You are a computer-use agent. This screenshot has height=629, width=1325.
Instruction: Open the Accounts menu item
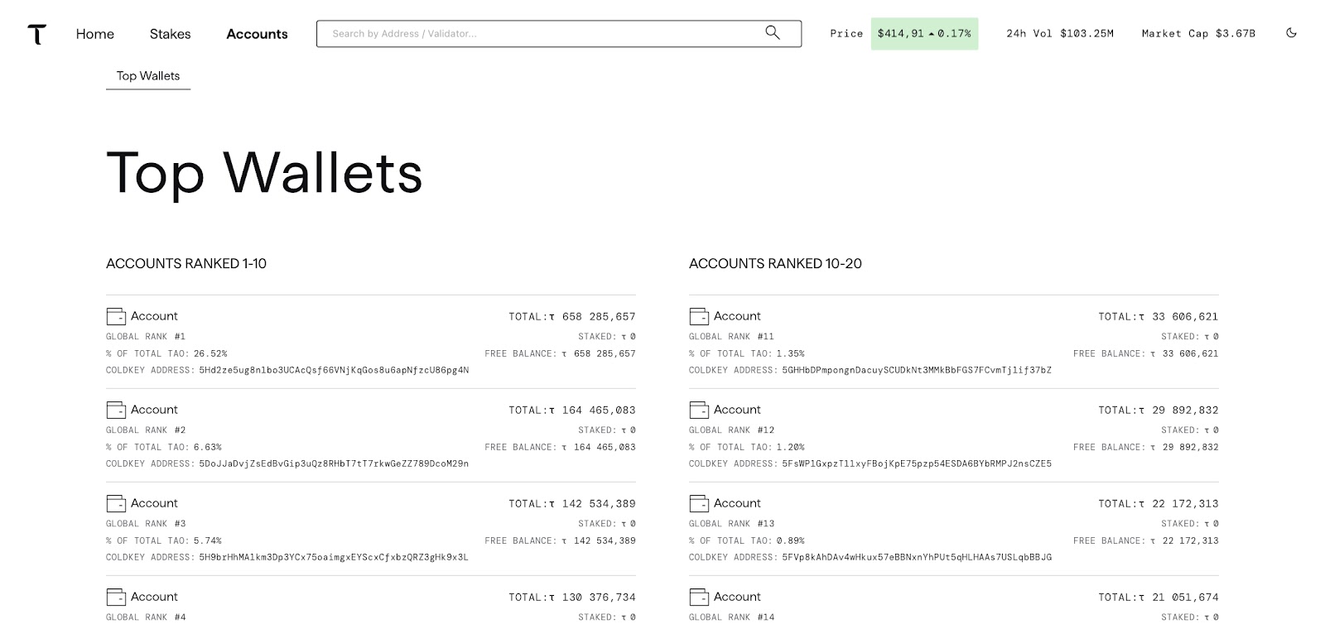[257, 34]
